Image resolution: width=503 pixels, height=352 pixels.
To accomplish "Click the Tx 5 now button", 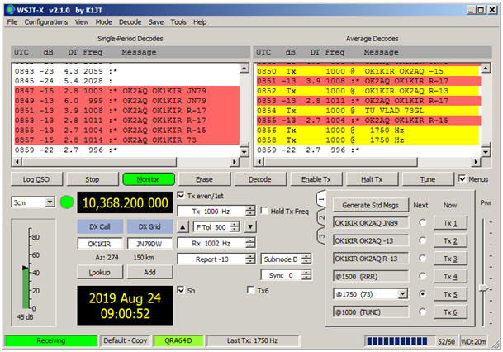I will pyautogui.click(x=450, y=294).
